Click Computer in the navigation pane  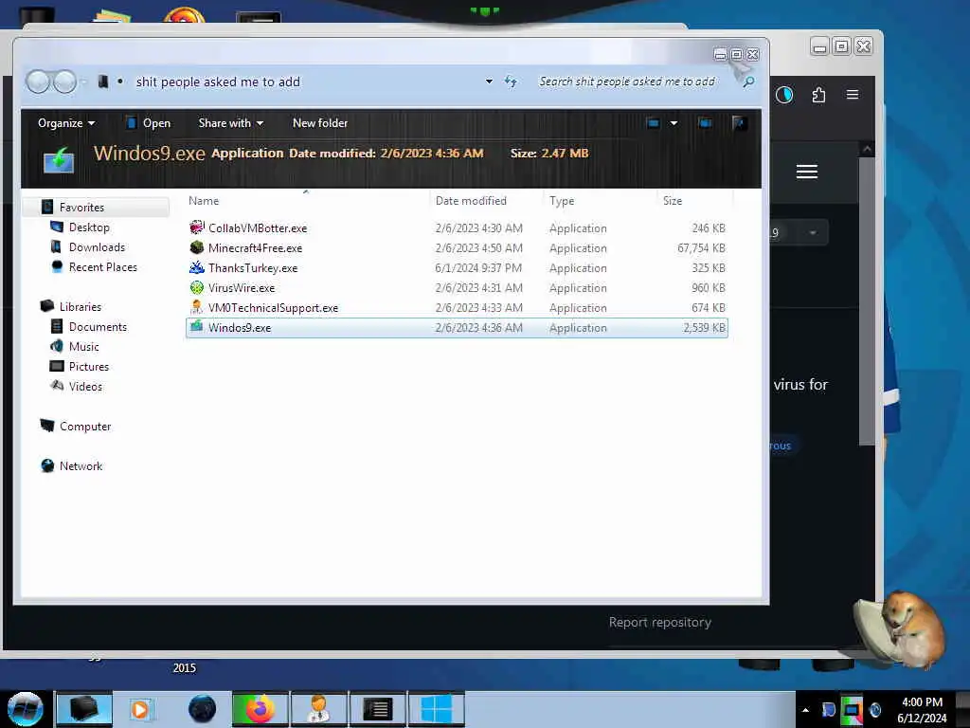(x=85, y=427)
